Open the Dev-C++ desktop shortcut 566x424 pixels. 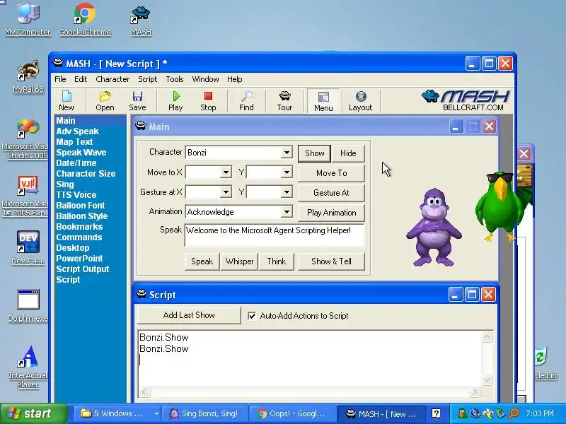coord(28,248)
